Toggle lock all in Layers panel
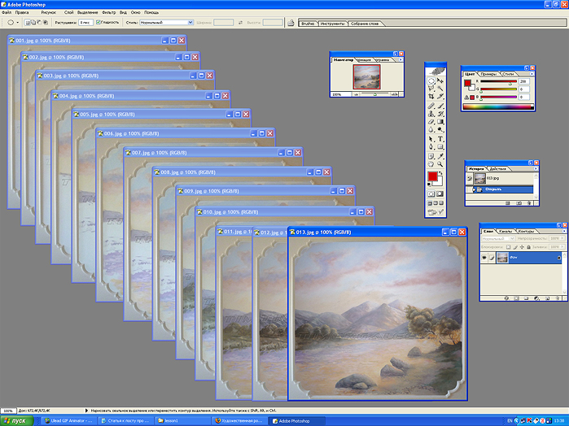569x426 pixels. tap(529, 247)
